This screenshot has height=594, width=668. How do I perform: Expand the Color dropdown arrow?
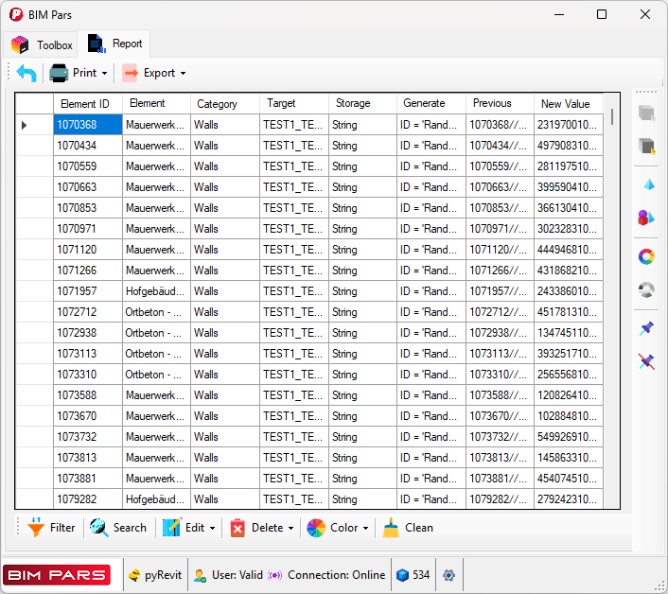click(365, 528)
